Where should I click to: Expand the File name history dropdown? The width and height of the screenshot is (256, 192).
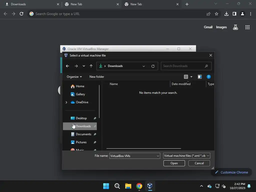[x=158, y=156]
